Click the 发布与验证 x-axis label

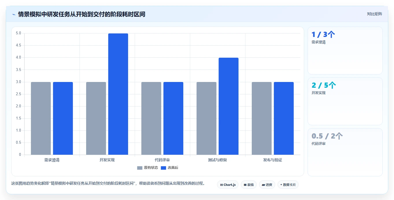pyautogui.click(x=273, y=160)
